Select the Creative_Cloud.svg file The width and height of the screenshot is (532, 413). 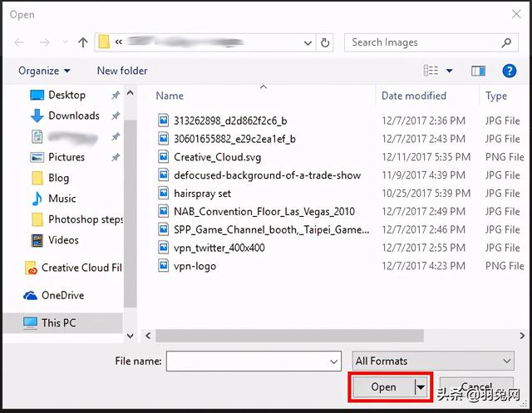(x=217, y=157)
